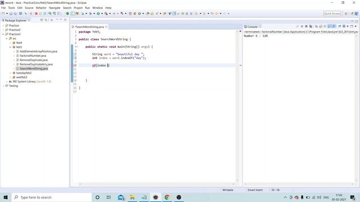Toggle Word Wrap in Console toolbar

[325, 26]
